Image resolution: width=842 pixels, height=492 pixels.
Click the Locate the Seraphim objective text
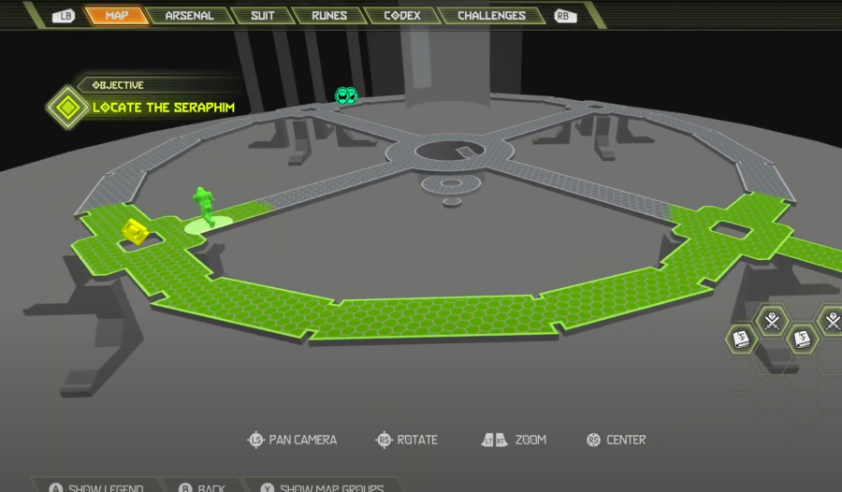164,108
